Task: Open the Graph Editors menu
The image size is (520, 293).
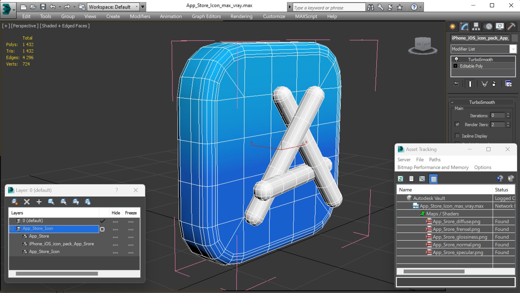Action: (x=206, y=16)
